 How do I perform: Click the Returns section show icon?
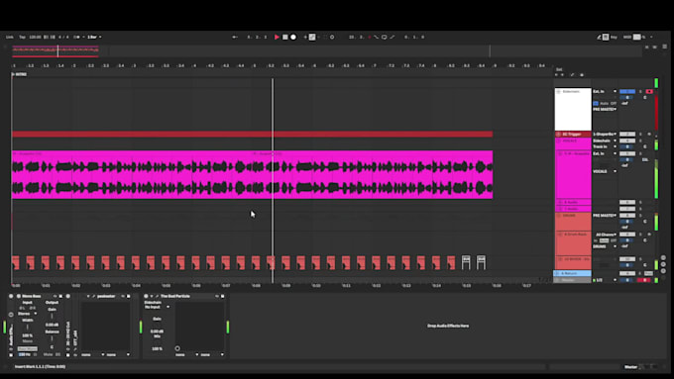tap(663, 264)
